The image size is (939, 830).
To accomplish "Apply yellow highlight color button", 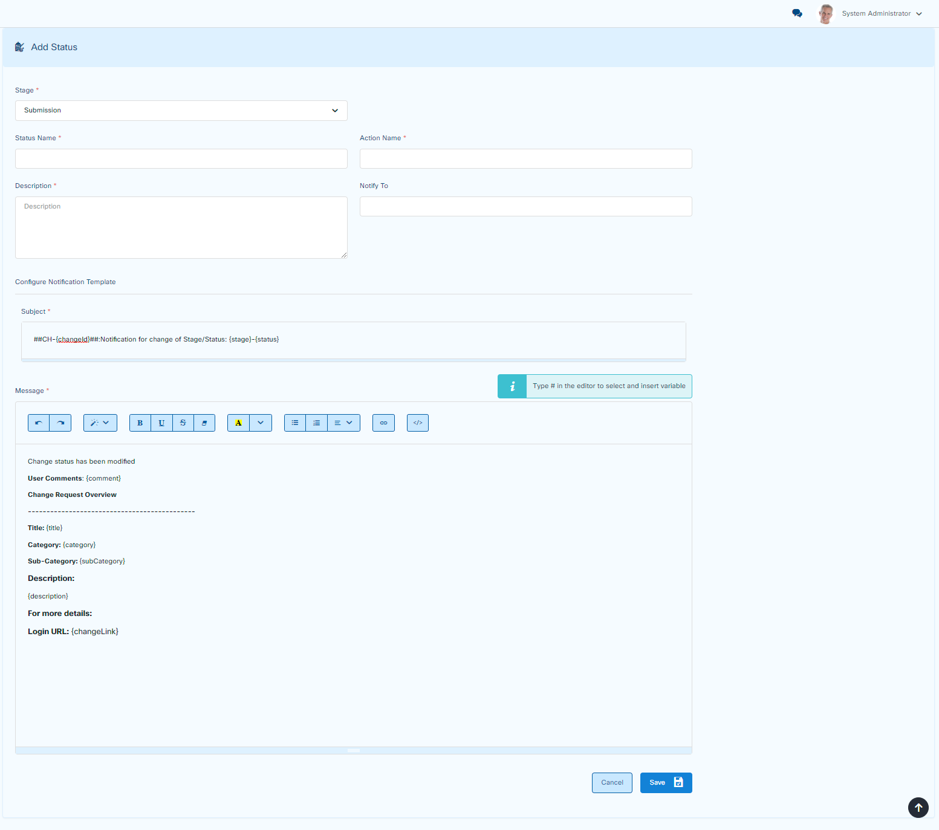I will (238, 423).
